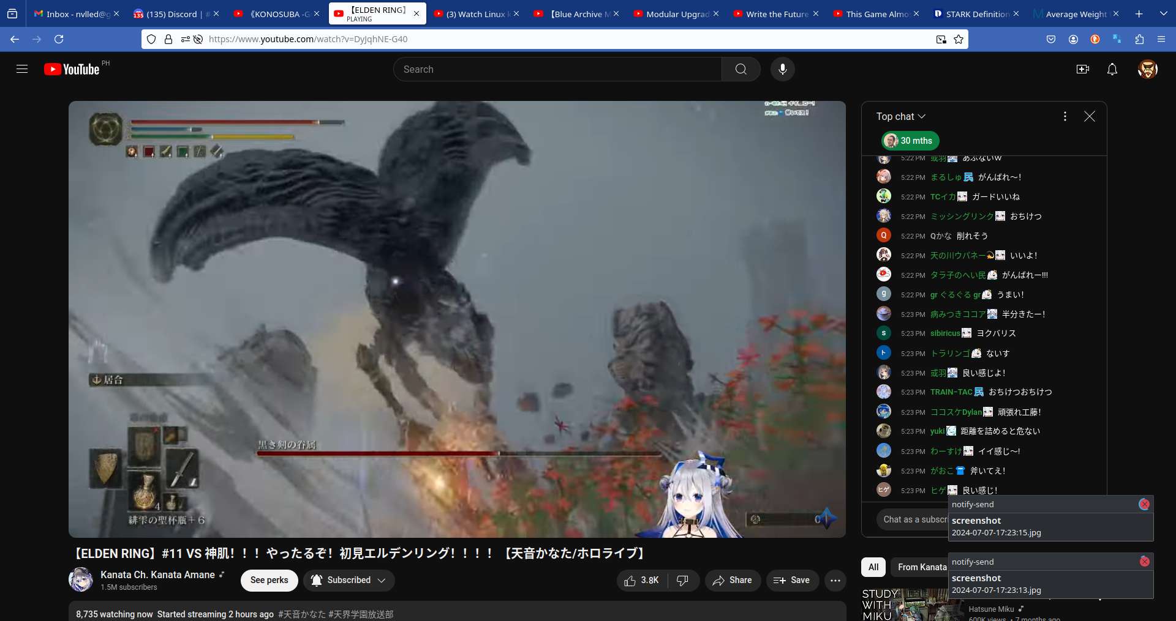Click the 30 mths membership badge chip
The width and height of the screenshot is (1176, 621).
[910, 141]
